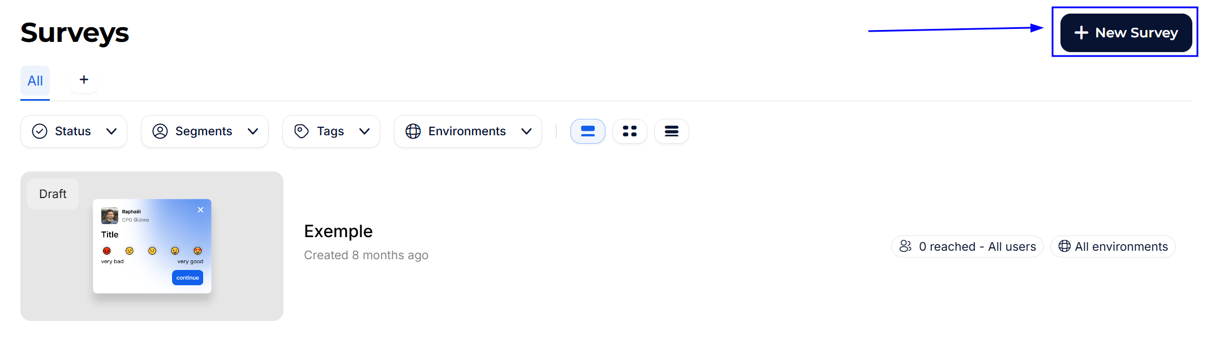Click the continue button in preview
This screenshot has height=339, width=1211.
[x=187, y=278]
